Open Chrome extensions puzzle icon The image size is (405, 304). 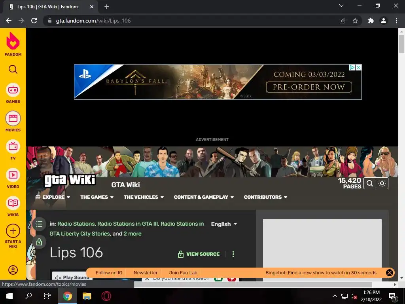[371, 21]
